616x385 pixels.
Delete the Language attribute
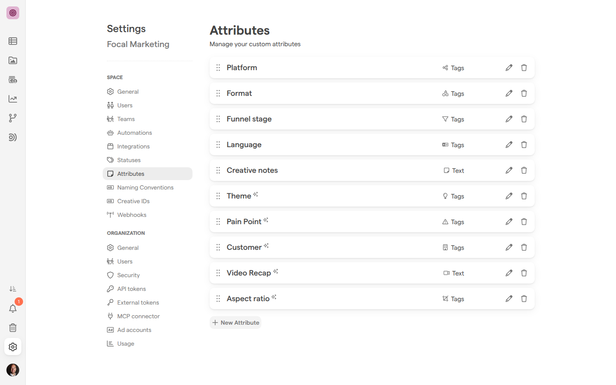[524, 145]
